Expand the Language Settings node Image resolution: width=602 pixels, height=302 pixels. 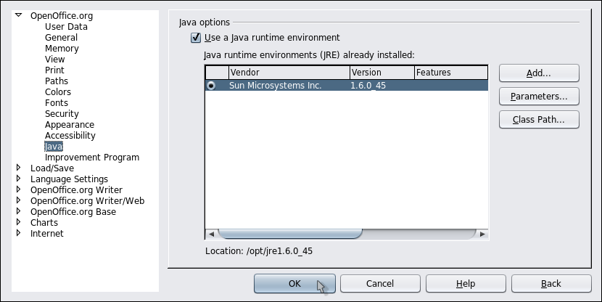point(18,179)
